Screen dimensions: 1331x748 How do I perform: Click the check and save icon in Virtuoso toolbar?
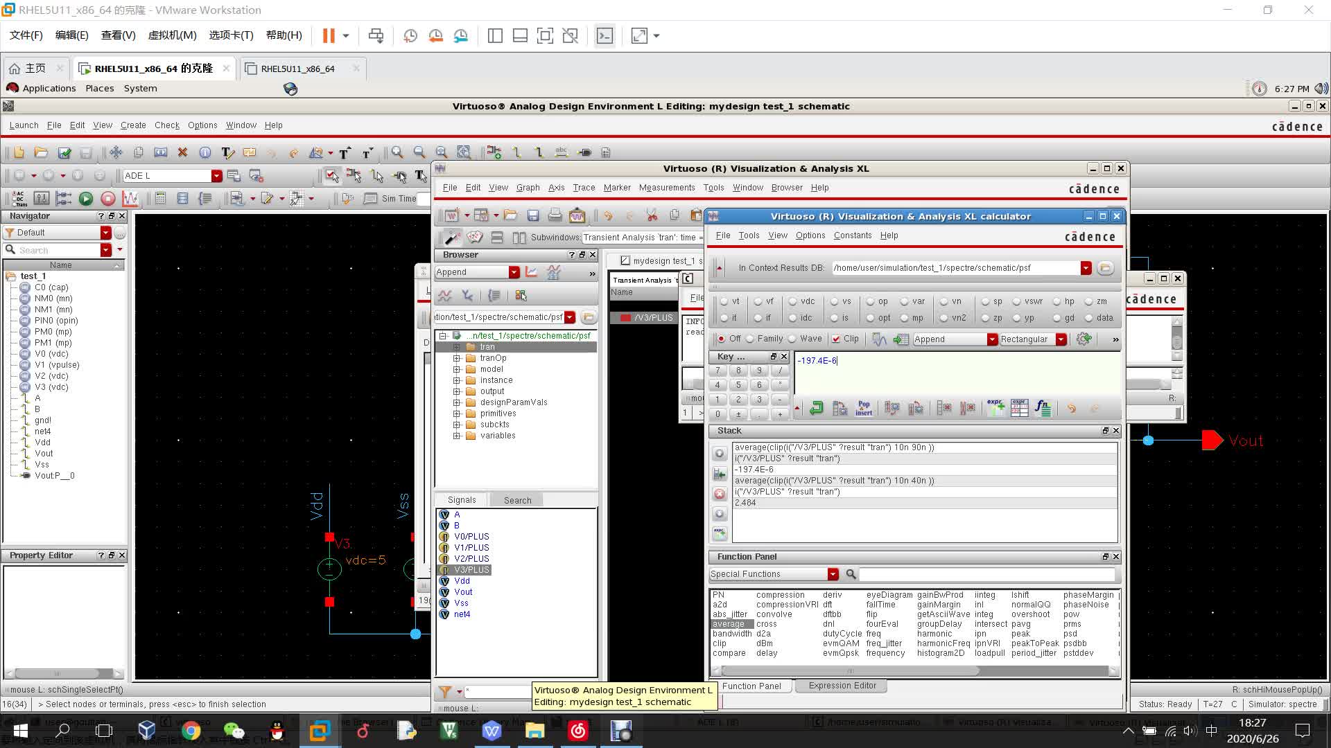click(x=64, y=152)
